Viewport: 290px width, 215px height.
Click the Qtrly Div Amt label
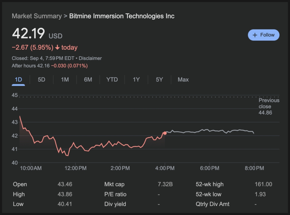tap(213, 204)
